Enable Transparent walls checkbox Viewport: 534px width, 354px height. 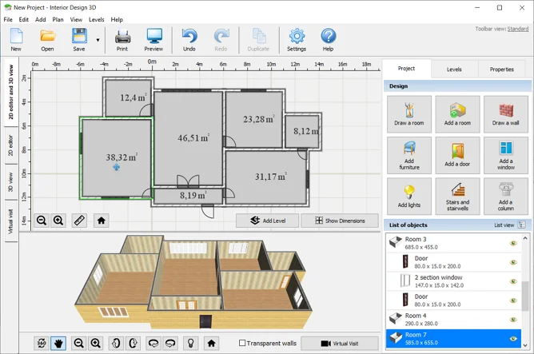(x=242, y=343)
